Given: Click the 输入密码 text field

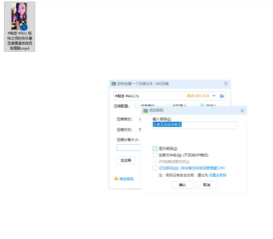Looking at the screenshot, I should 195,125.
